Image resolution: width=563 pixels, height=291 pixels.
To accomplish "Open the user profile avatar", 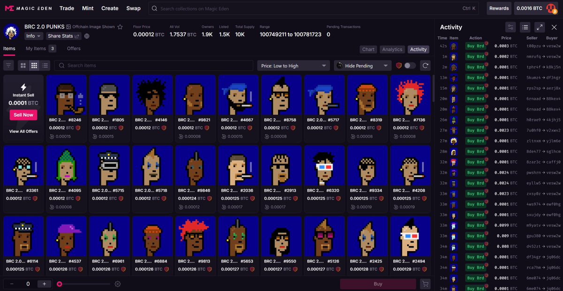I will tap(551, 8).
